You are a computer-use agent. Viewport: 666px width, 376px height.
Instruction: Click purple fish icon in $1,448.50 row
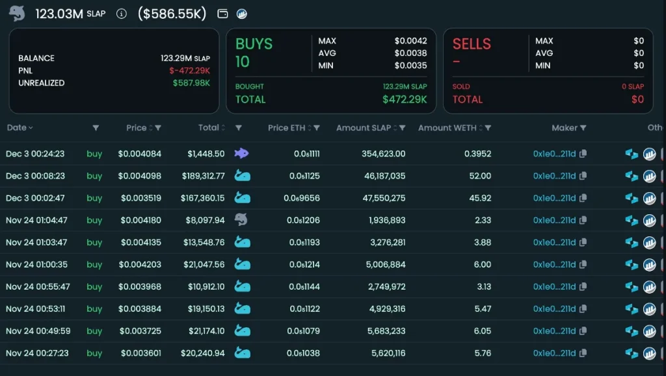click(242, 153)
